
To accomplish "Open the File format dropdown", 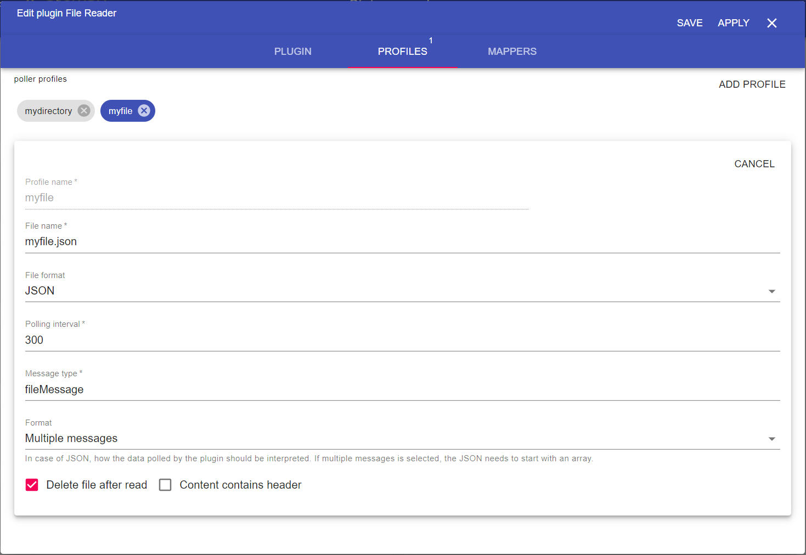I will click(x=402, y=291).
